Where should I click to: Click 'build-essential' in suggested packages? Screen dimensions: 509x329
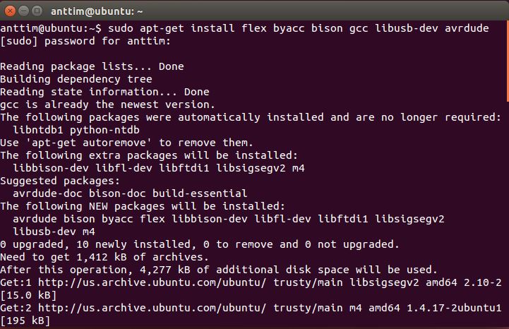(x=200, y=193)
